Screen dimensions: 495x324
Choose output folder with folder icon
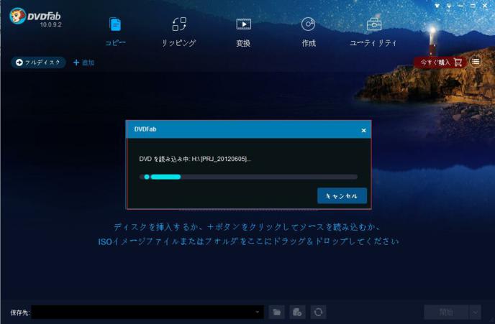pyautogui.click(x=277, y=312)
